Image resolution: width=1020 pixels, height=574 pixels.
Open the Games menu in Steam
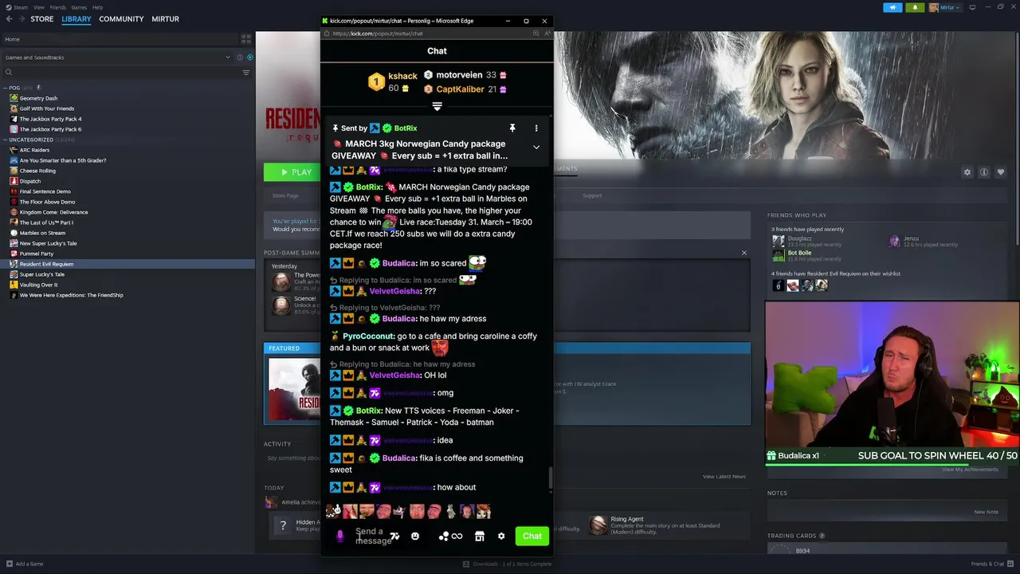79,7
